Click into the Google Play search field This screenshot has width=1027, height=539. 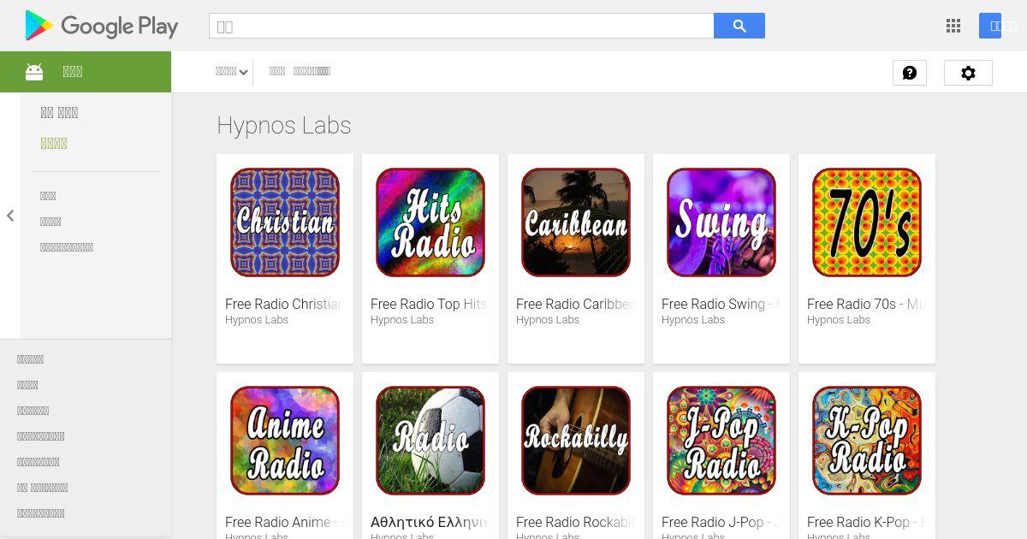[461, 26]
